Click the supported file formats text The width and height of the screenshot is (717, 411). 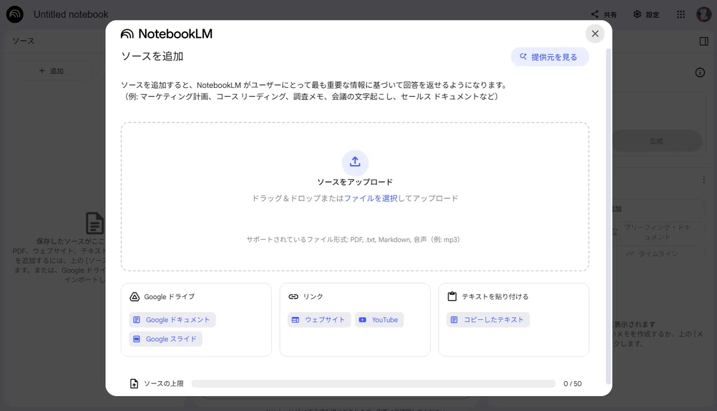pyautogui.click(x=355, y=239)
